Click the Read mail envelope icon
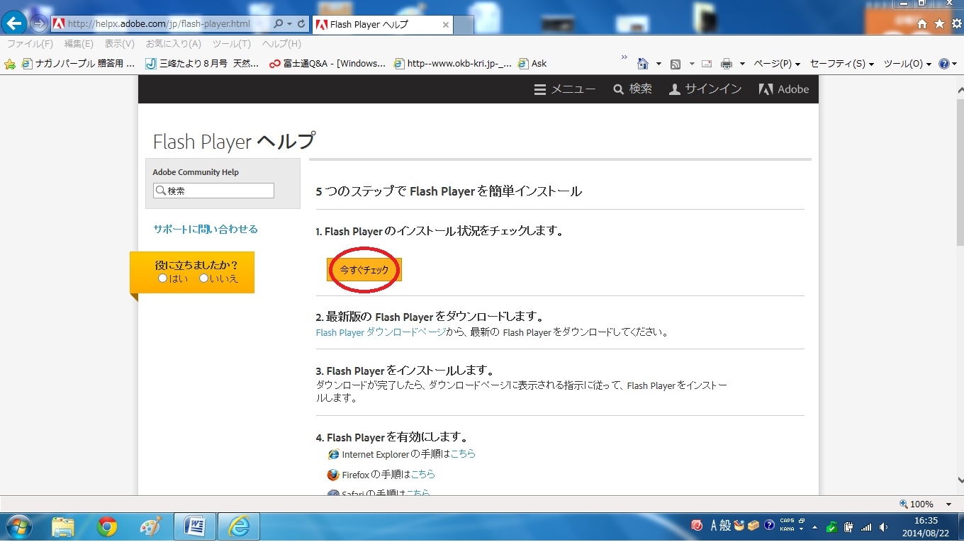The image size is (964, 542). point(707,64)
